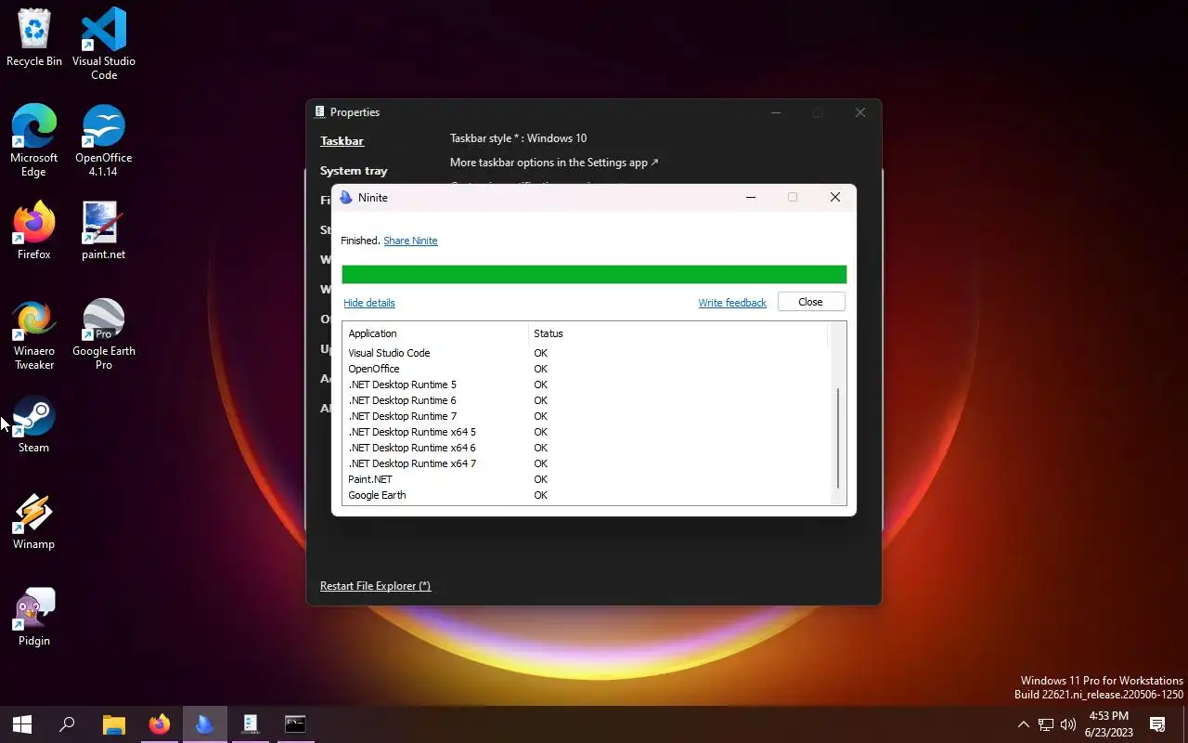The width and height of the screenshot is (1188, 743).
Task: Show hidden system tray icons
Action: (x=1023, y=724)
